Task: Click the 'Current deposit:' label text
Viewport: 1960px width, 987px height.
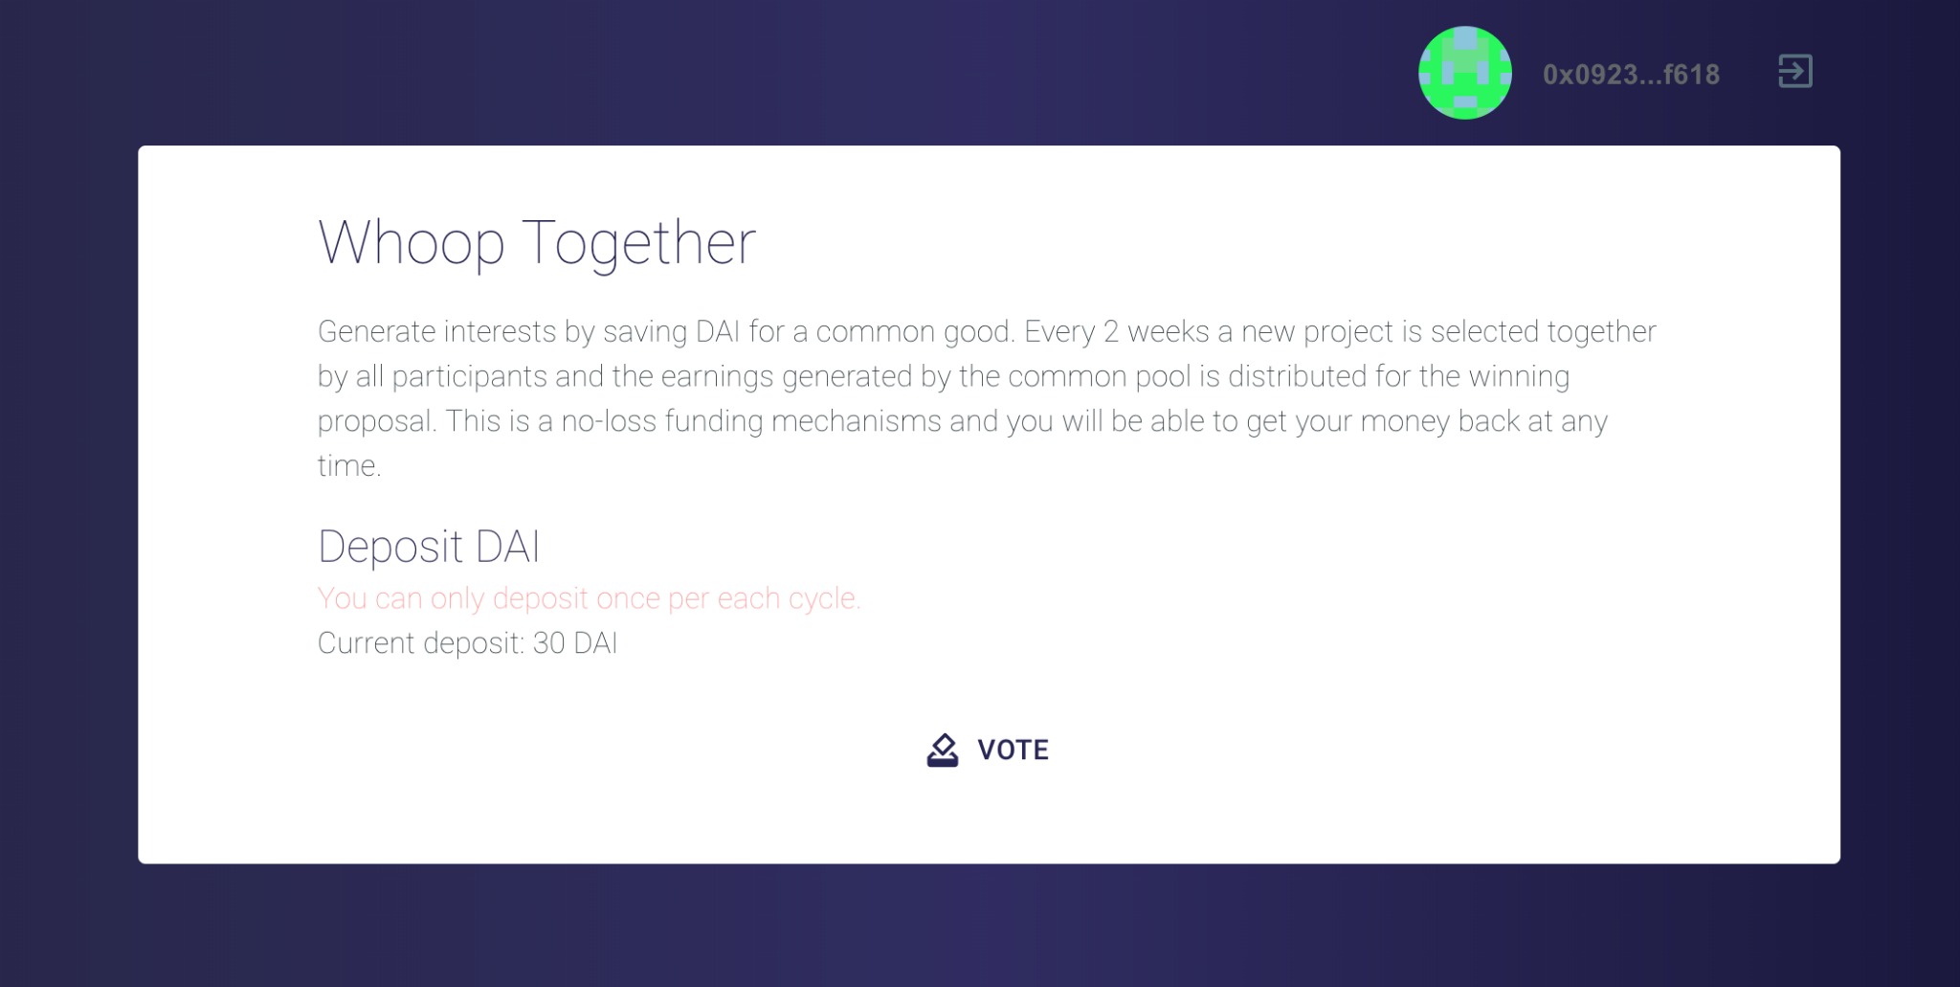Action: (421, 642)
